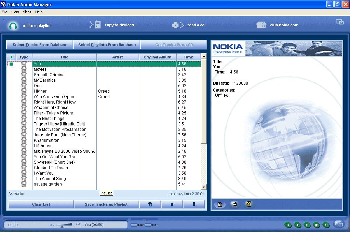This screenshot has height=232, width=350.
Task: Click the Nokia Connecting People banner image
Action: (x=277, y=48)
